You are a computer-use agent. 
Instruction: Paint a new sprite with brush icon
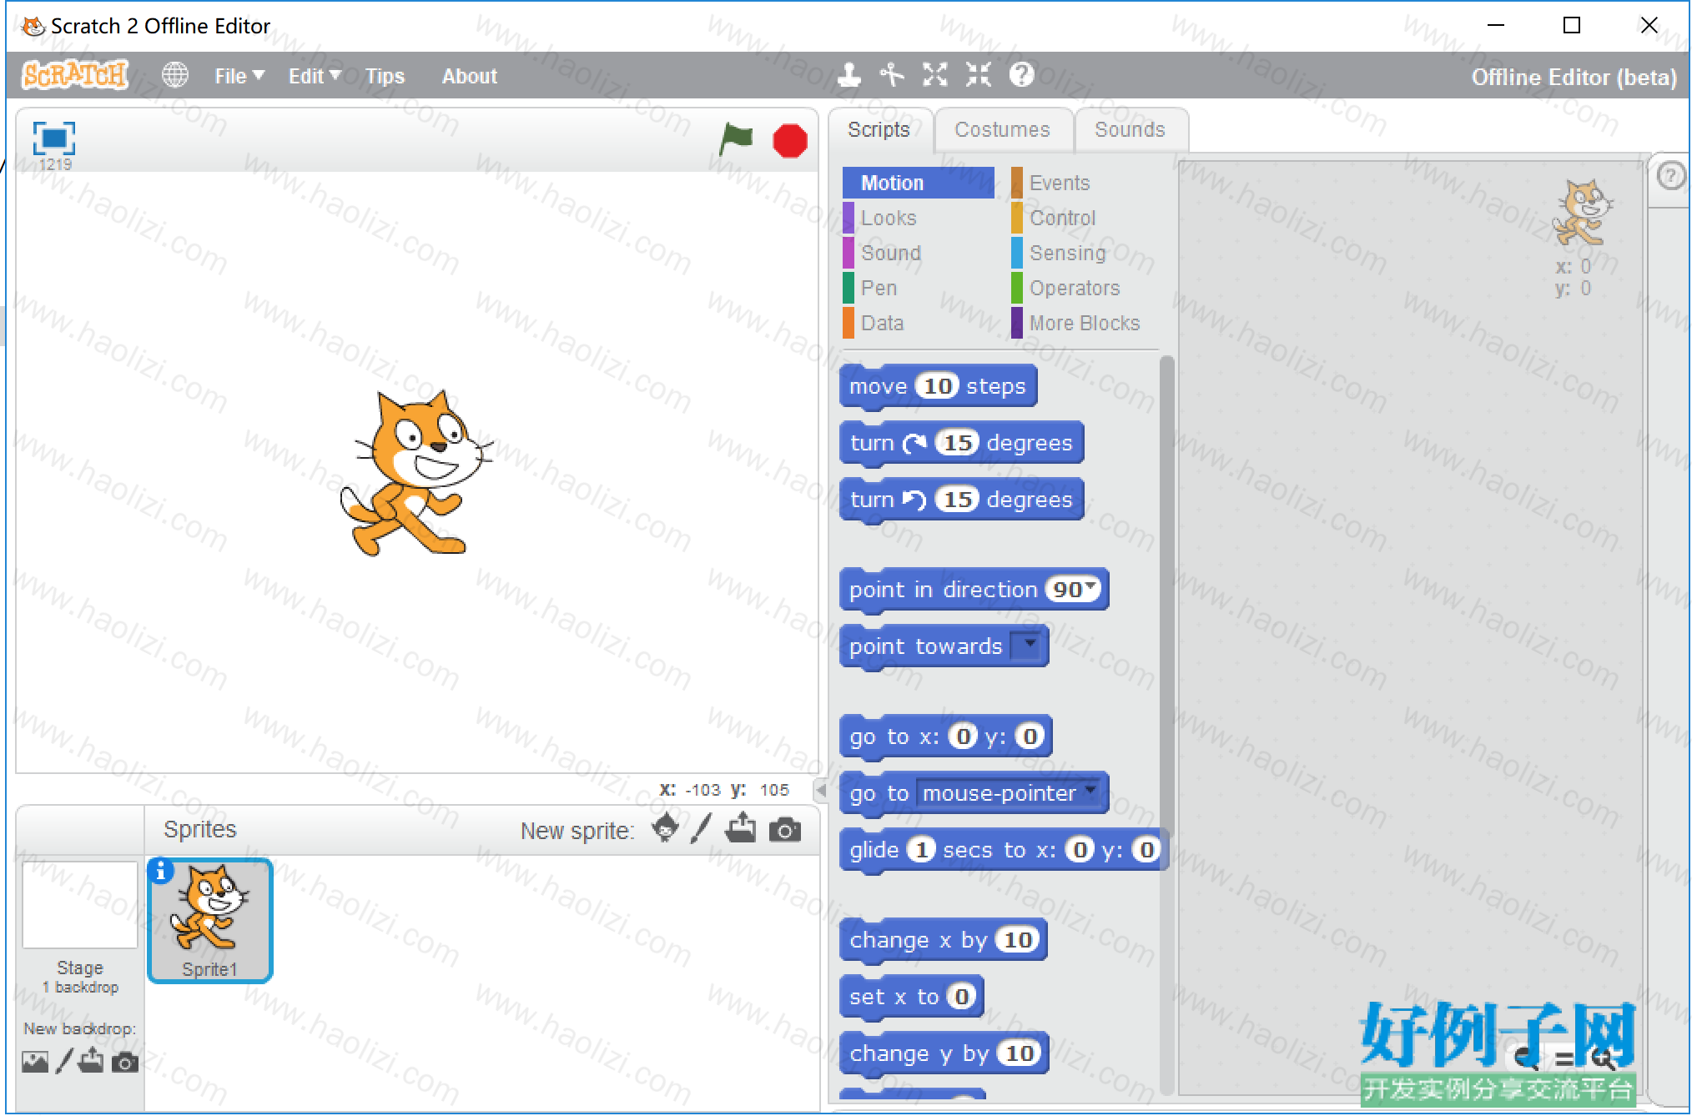click(x=701, y=829)
